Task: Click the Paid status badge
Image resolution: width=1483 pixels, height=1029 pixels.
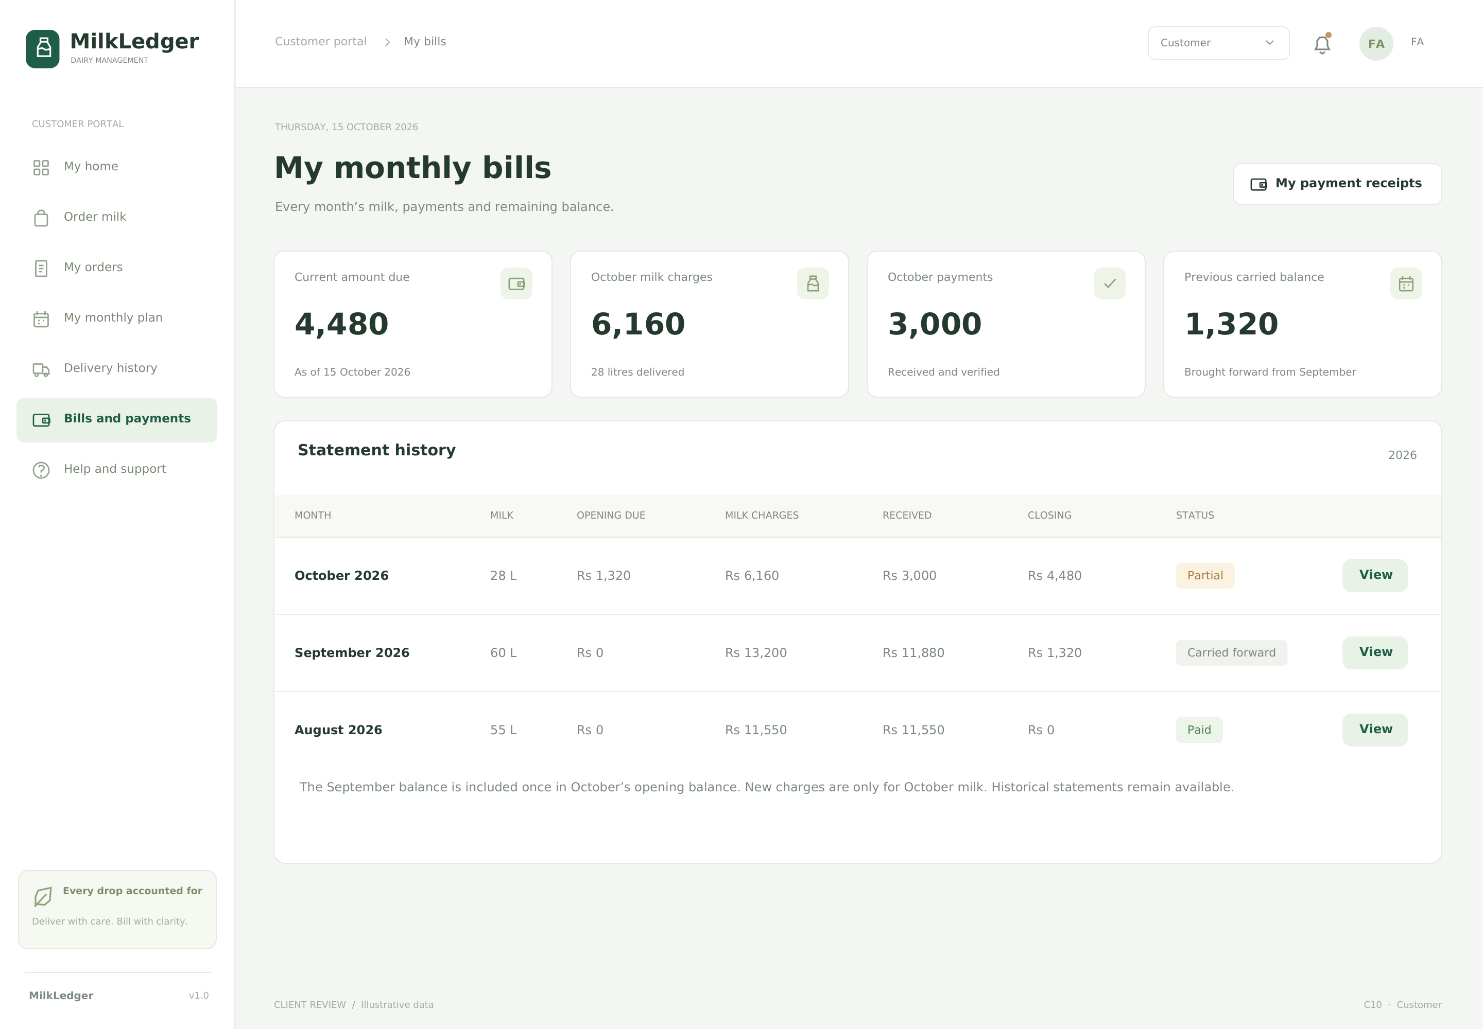Action: (x=1199, y=730)
